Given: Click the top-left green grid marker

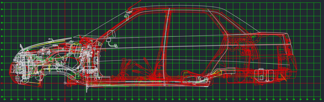Looking at the screenshot, I should pyautogui.click(x=2, y=3).
